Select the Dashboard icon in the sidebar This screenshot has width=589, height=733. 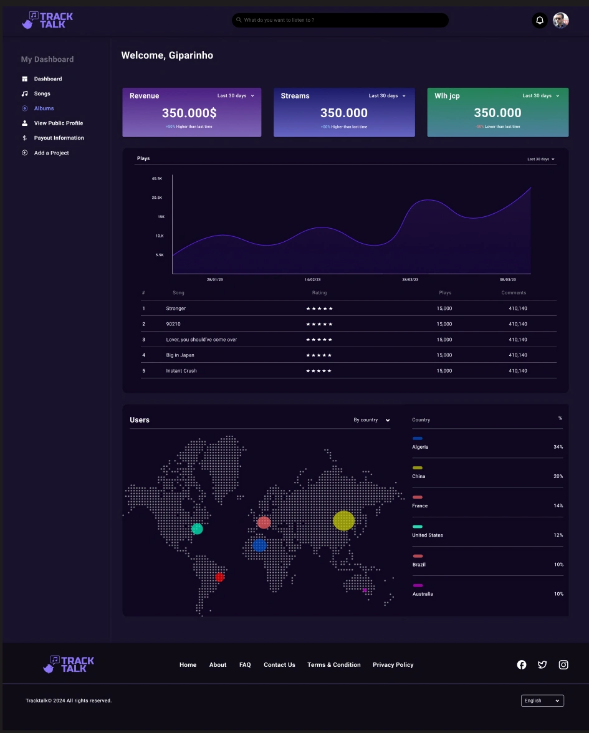pyautogui.click(x=24, y=79)
